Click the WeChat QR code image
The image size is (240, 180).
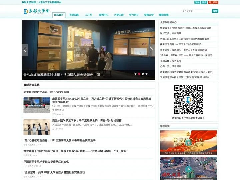pyautogui.click(x=188, y=100)
